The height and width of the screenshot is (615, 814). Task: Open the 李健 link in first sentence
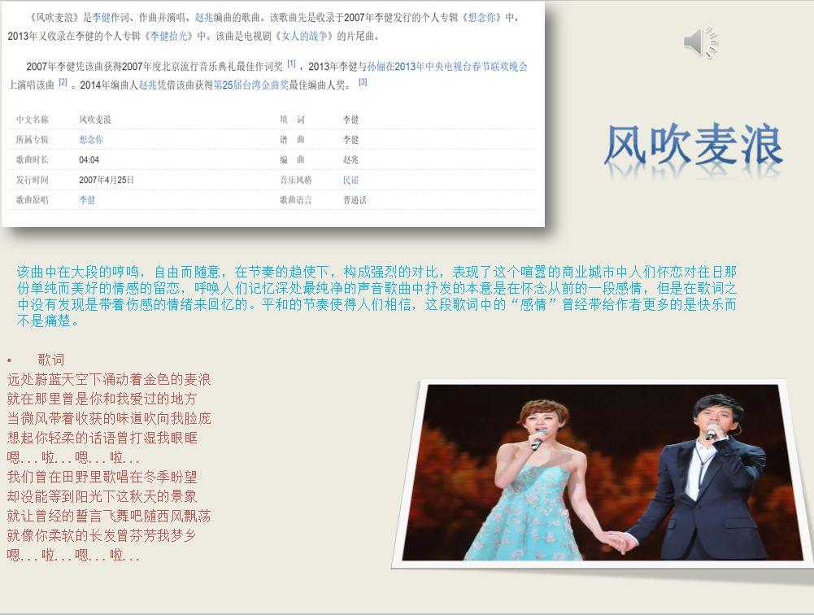click(101, 18)
